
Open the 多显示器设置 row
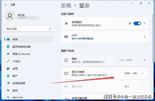tap(105, 97)
